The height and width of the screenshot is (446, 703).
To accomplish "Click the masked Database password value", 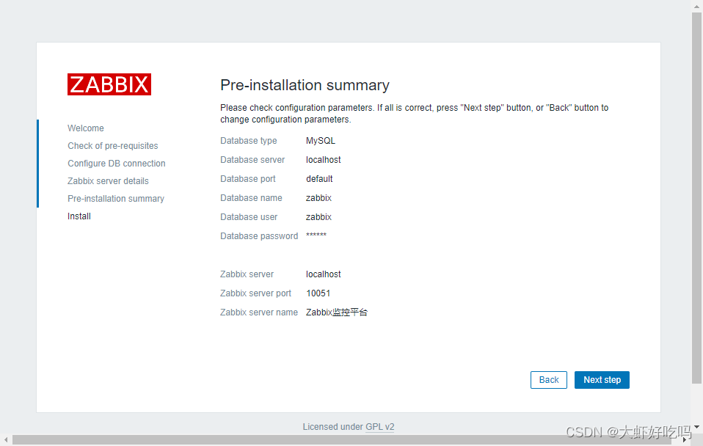I will [x=316, y=235].
